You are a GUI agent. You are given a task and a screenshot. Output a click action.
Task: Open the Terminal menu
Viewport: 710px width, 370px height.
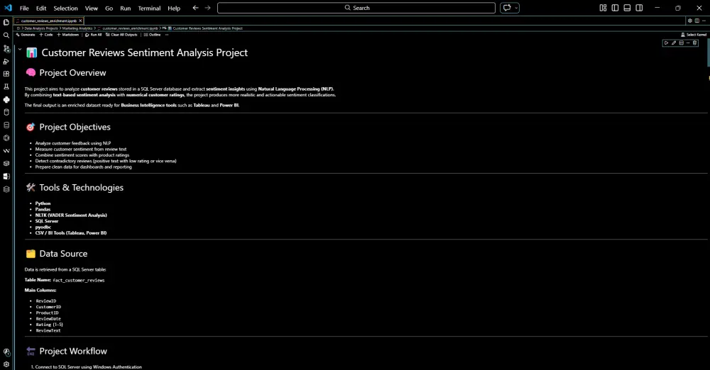point(149,8)
